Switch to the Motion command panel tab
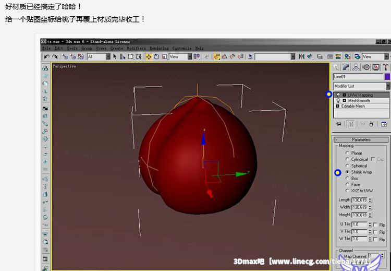Screen dimensions: 391x271 [366, 67]
